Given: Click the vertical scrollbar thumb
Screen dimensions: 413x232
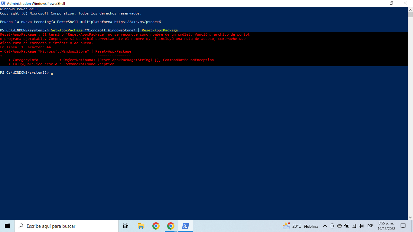Looking at the screenshot, I should pos(410,14).
